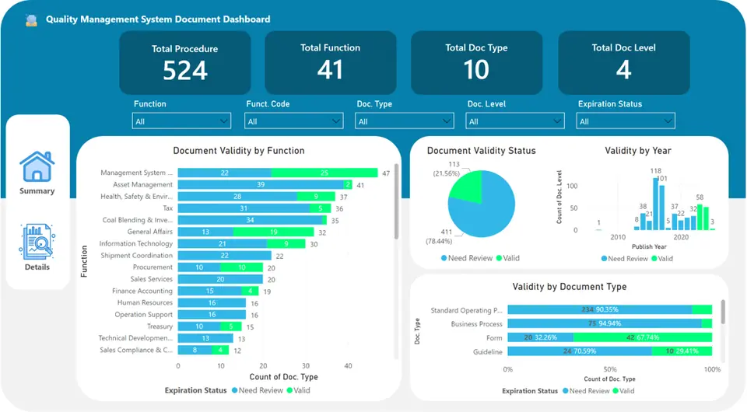Image resolution: width=747 pixels, height=412 pixels.
Task: Click the dashboard logo icon beside title
Action: tap(31, 20)
